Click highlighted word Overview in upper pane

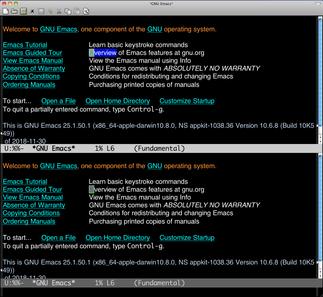[103, 53]
